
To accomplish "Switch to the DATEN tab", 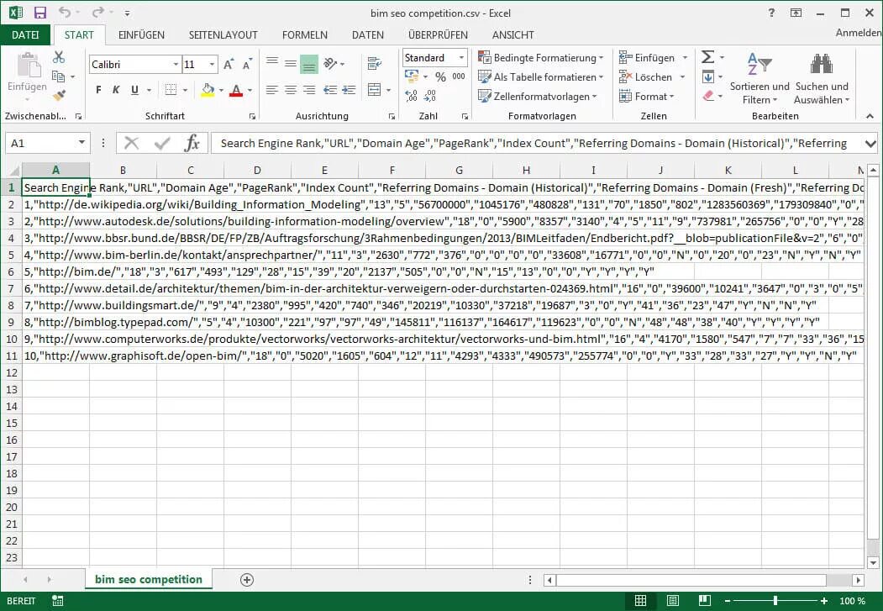I will pyautogui.click(x=368, y=35).
